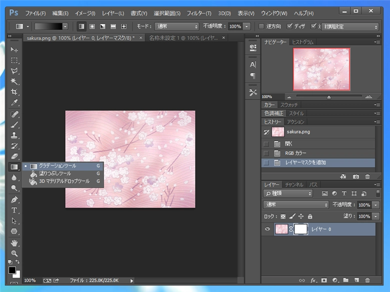
Task: Choose 塗りつぶしツール from the flyout
Action: 55,173
